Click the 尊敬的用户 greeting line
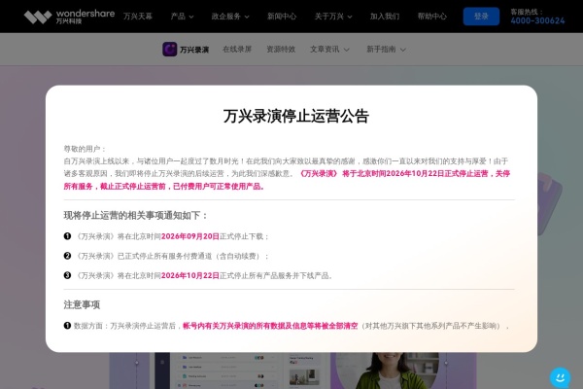The width and height of the screenshot is (583, 389). coord(85,149)
